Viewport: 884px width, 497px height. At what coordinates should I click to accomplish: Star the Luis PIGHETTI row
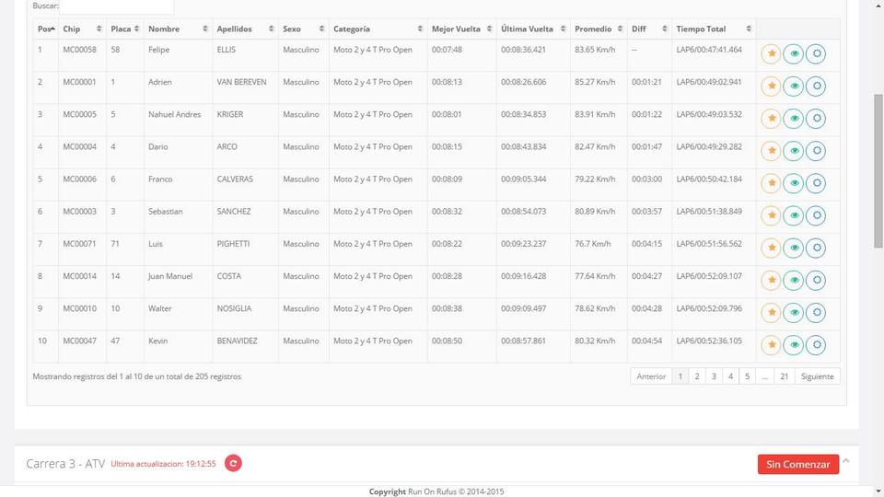click(771, 248)
